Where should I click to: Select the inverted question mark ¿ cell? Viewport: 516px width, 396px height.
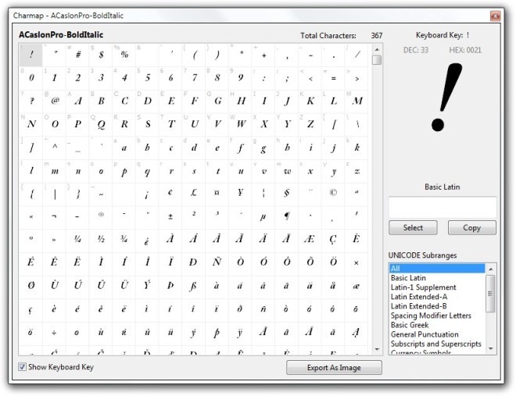pyautogui.click(x=148, y=241)
